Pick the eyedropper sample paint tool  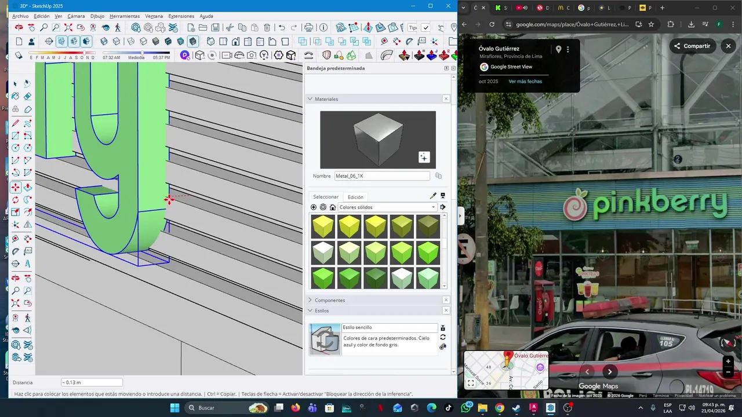(x=432, y=196)
